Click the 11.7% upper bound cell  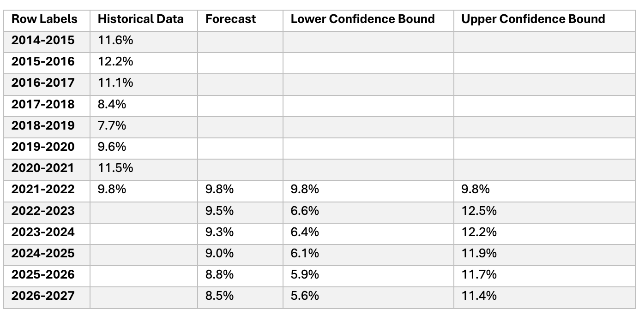[x=545, y=274]
